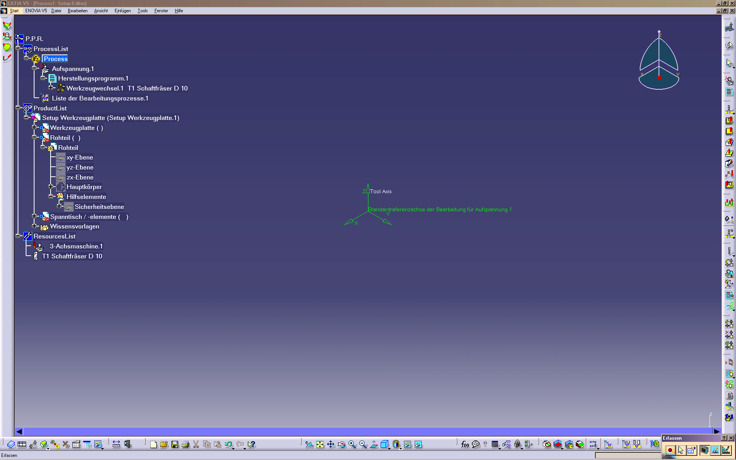Click the comment speech bubble icon
The image size is (736, 460).
tap(476, 444)
